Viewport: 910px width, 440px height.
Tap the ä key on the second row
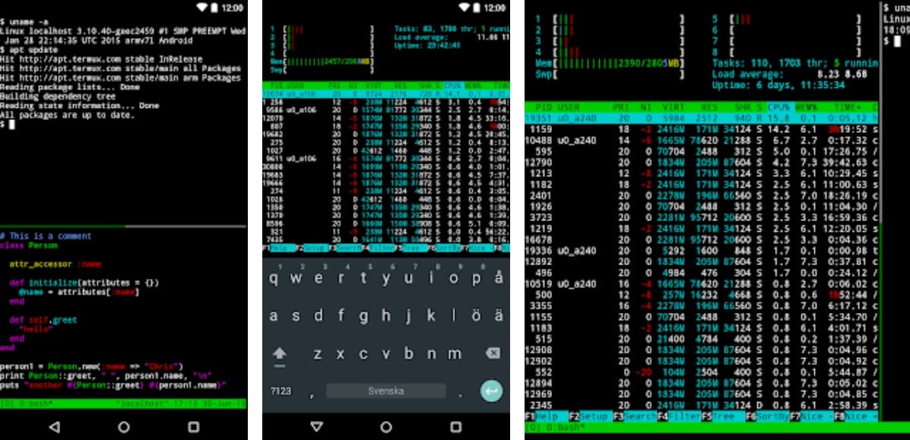click(x=499, y=316)
